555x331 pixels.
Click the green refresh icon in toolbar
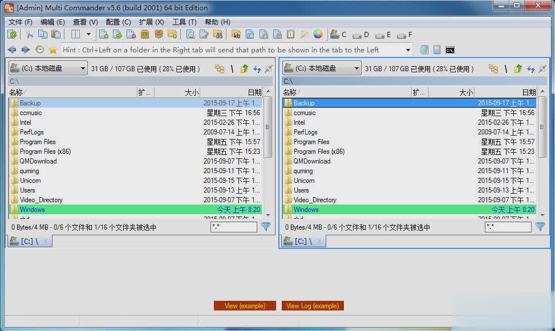pos(13,34)
